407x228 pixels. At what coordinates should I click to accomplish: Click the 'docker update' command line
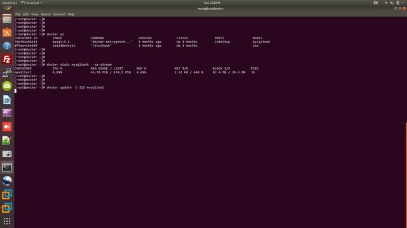(75, 87)
